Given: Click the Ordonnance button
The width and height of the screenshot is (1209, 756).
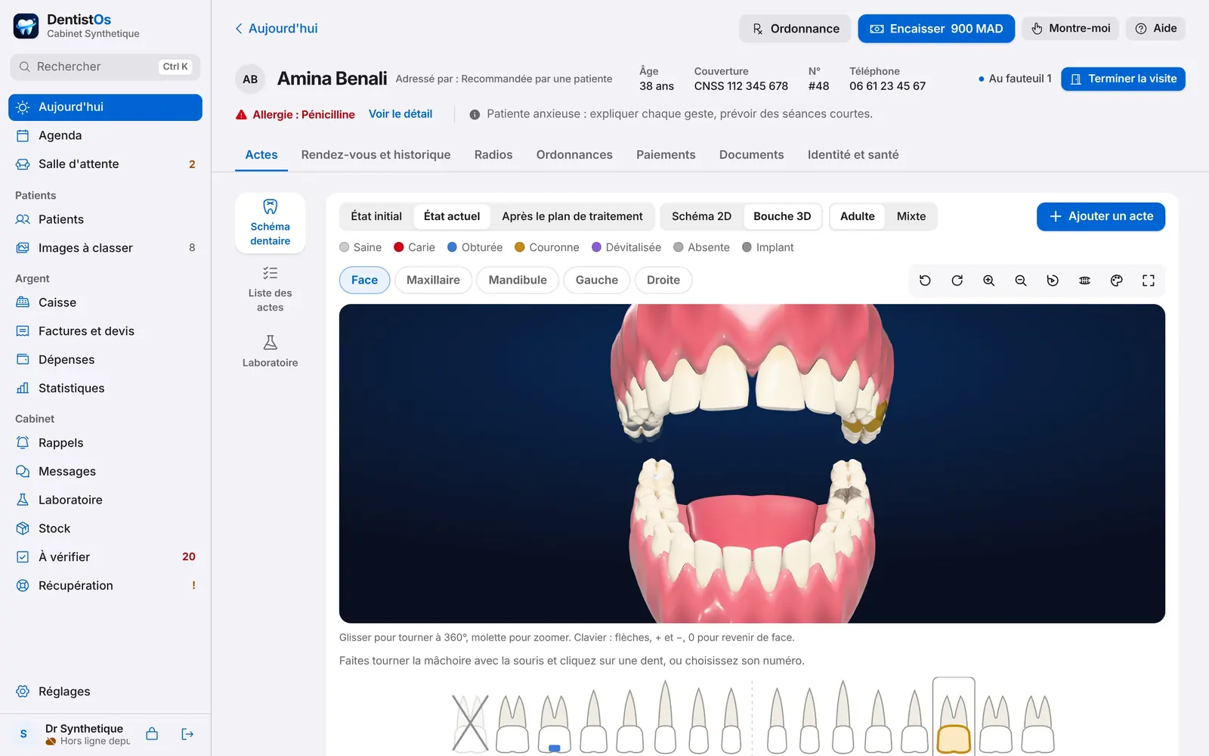Looking at the screenshot, I should (x=795, y=29).
